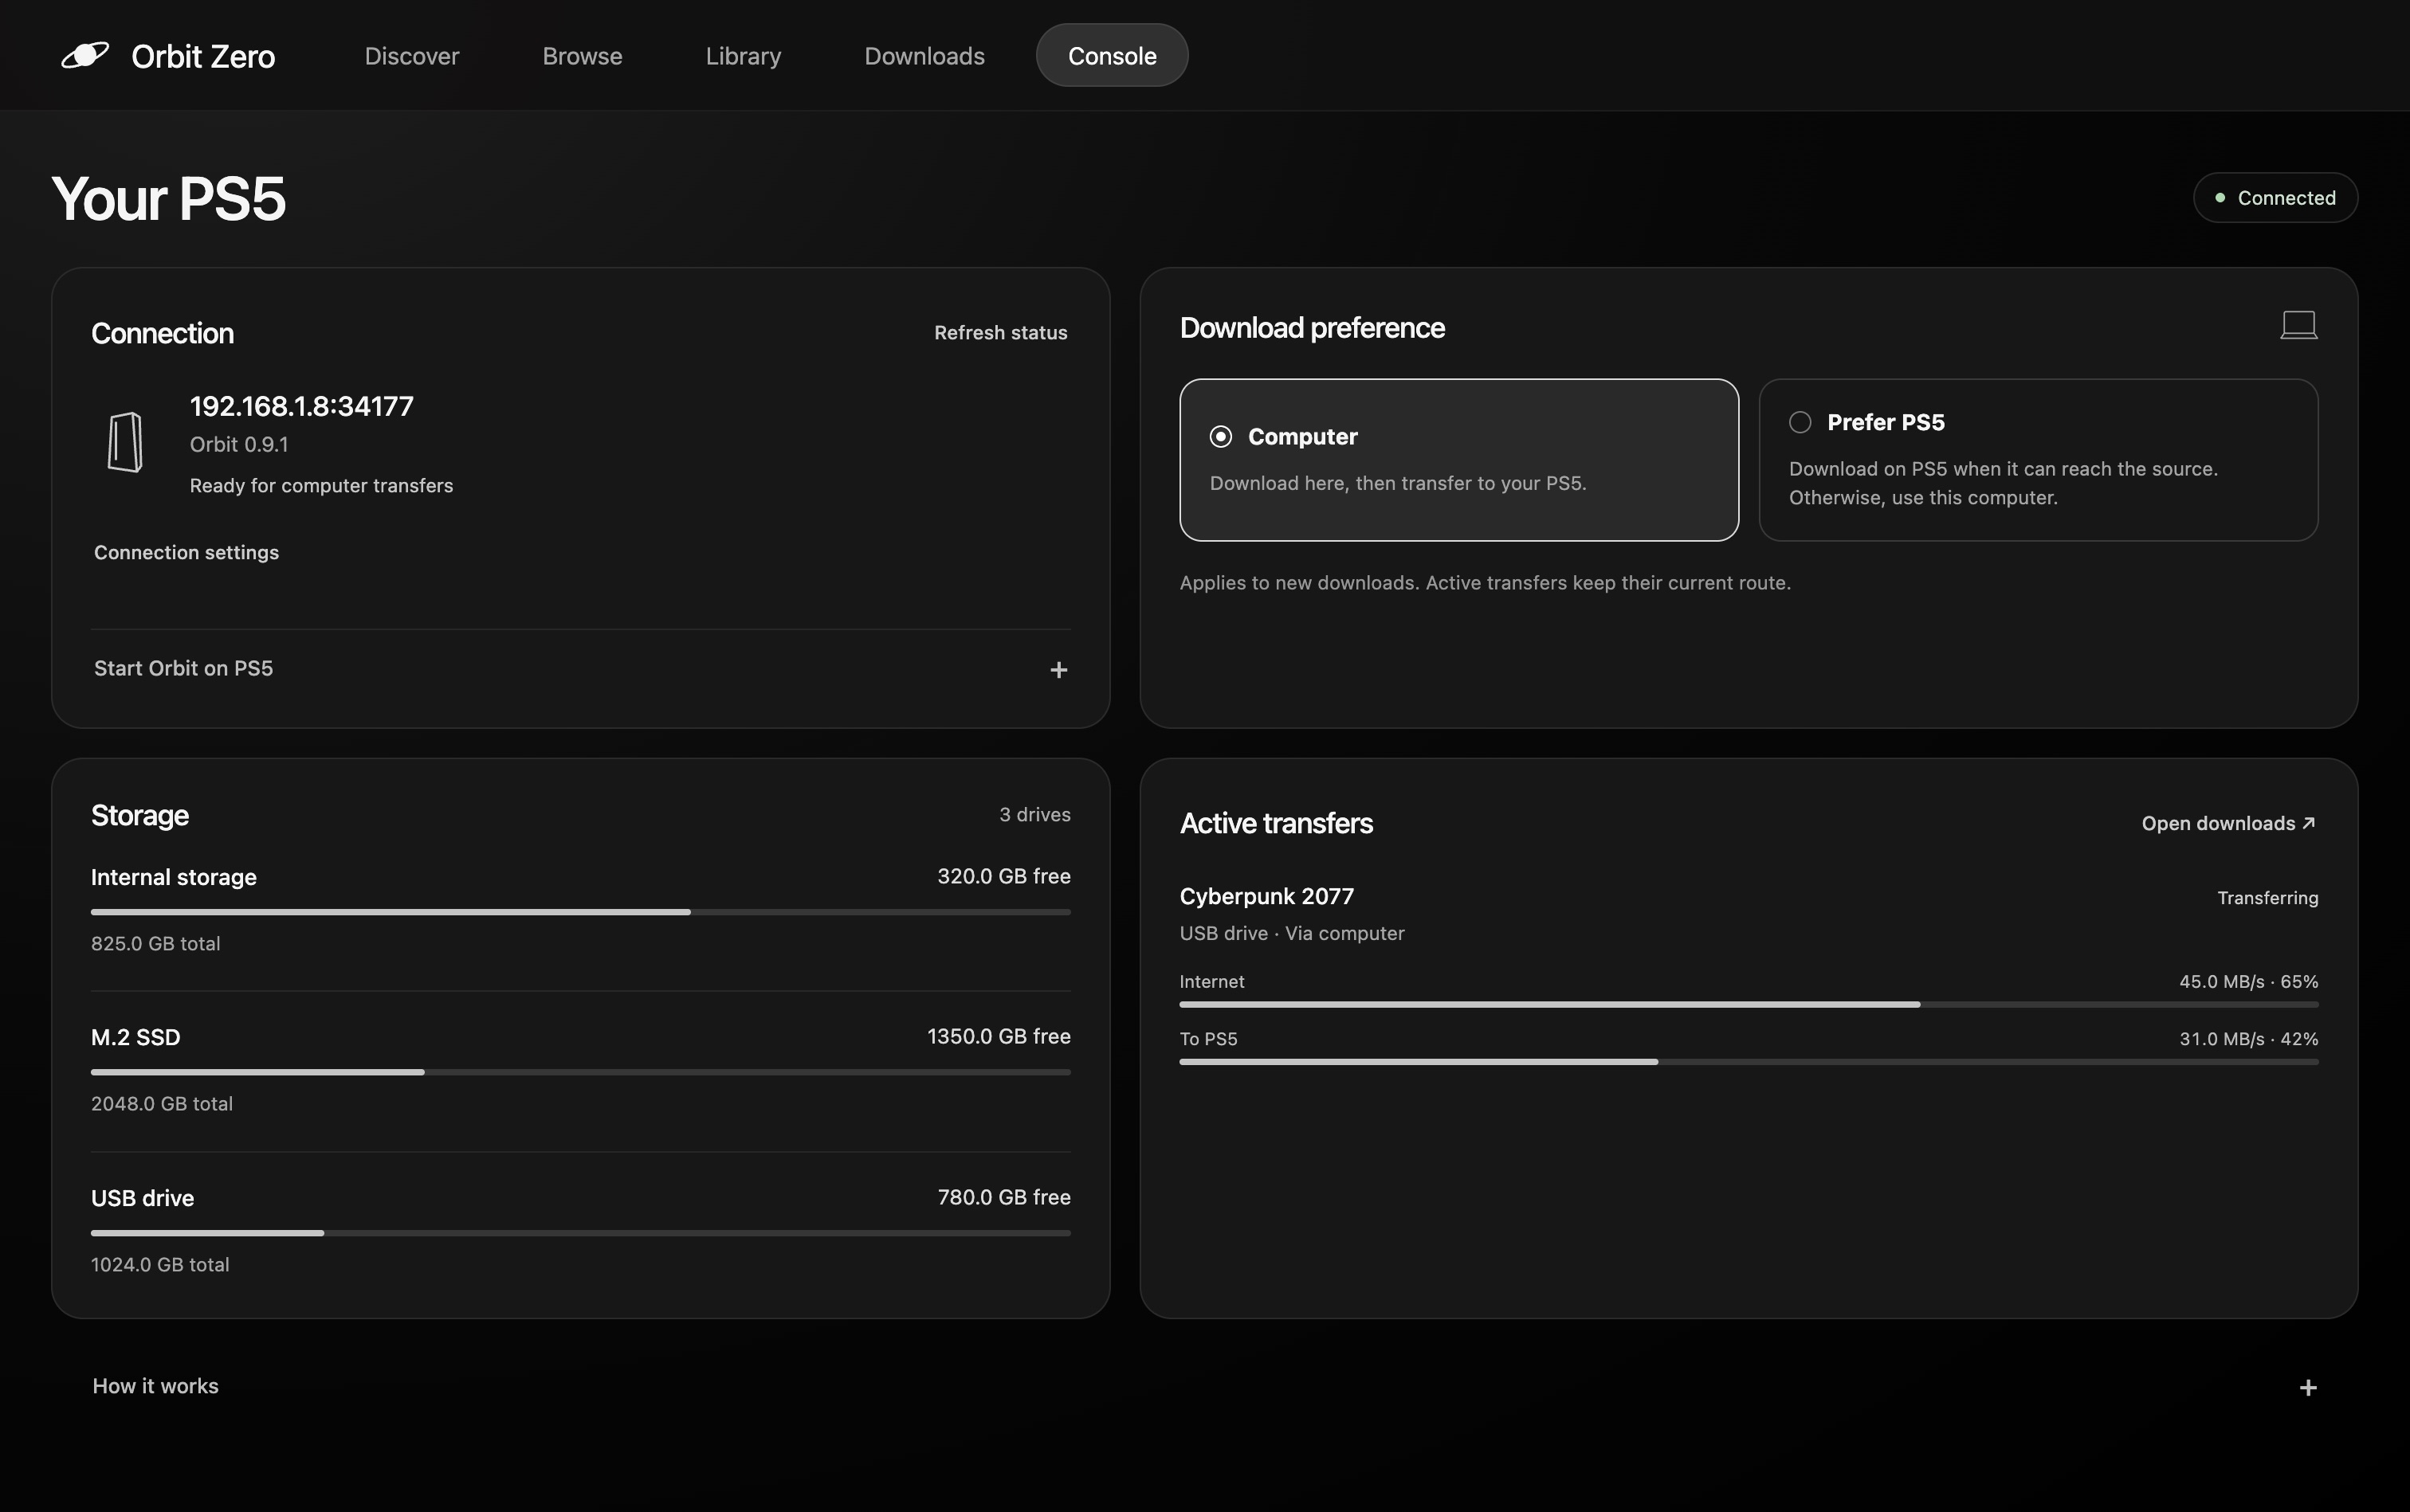Click the 45.0 MB/s · 65% value
The width and height of the screenshot is (2410, 1512).
click(2248, 982)
